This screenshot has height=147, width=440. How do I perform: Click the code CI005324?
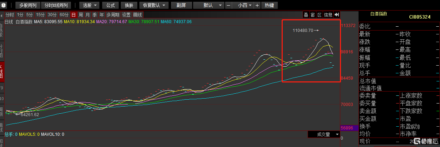(420, 17)
